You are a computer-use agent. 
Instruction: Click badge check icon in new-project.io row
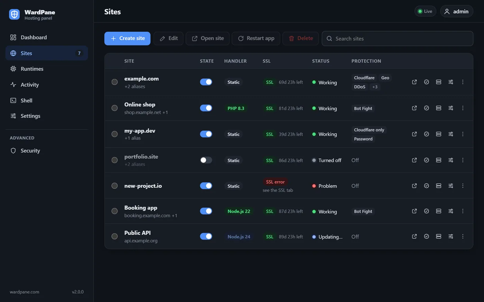pos(426,186)
